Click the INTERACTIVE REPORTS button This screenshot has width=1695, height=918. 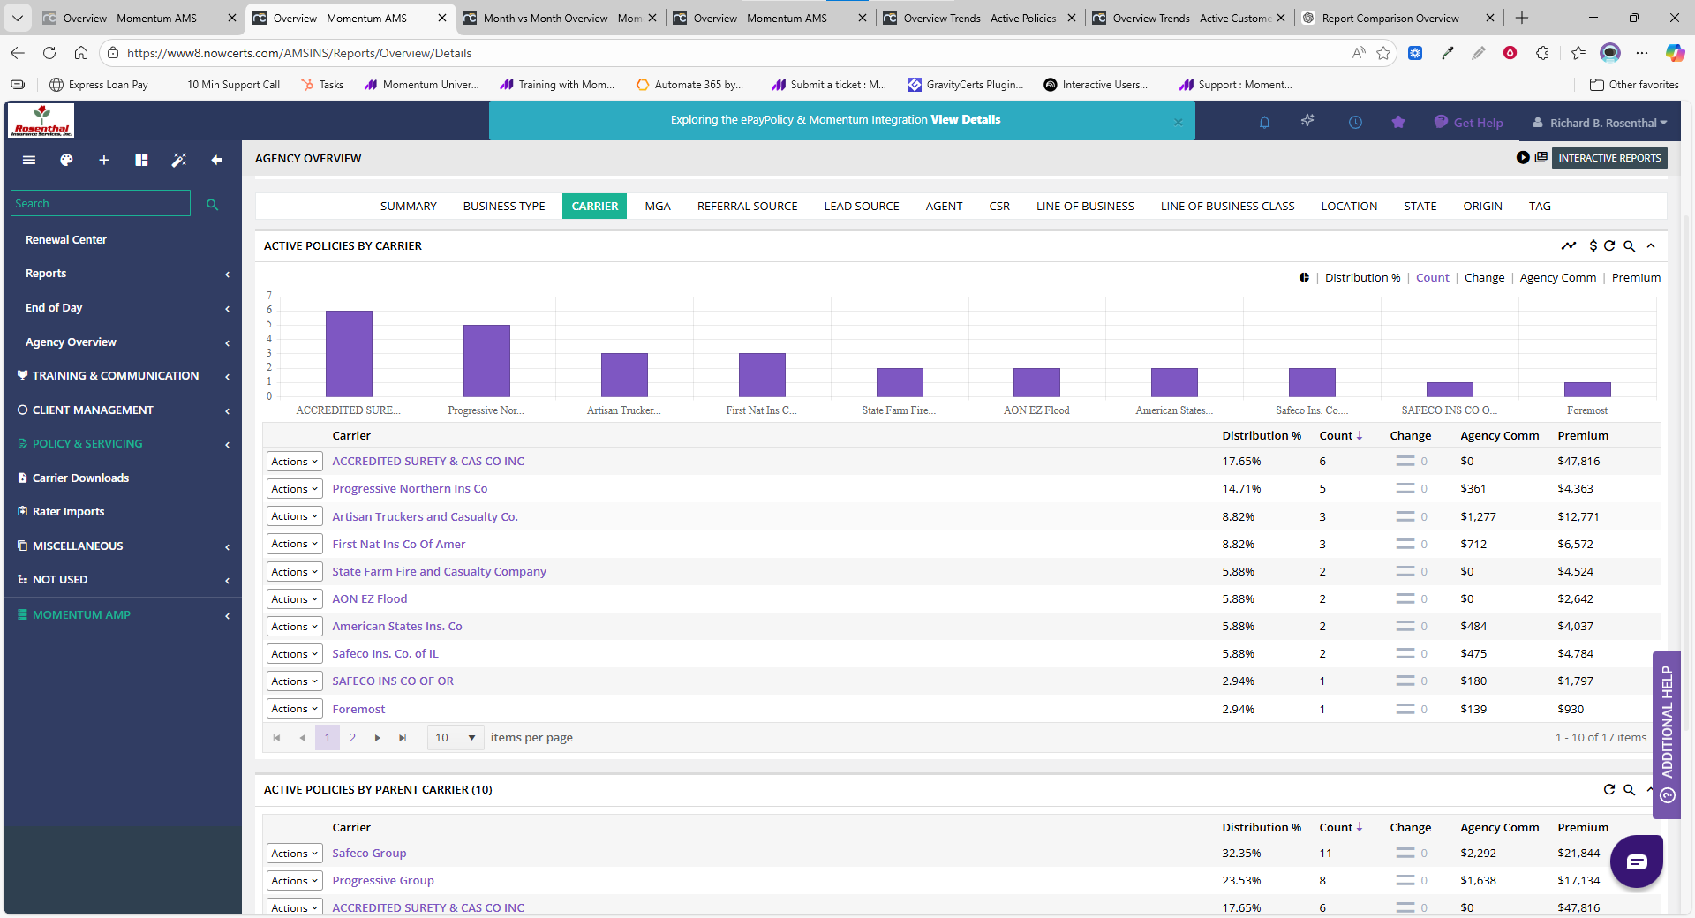[x=1609, y=158]
